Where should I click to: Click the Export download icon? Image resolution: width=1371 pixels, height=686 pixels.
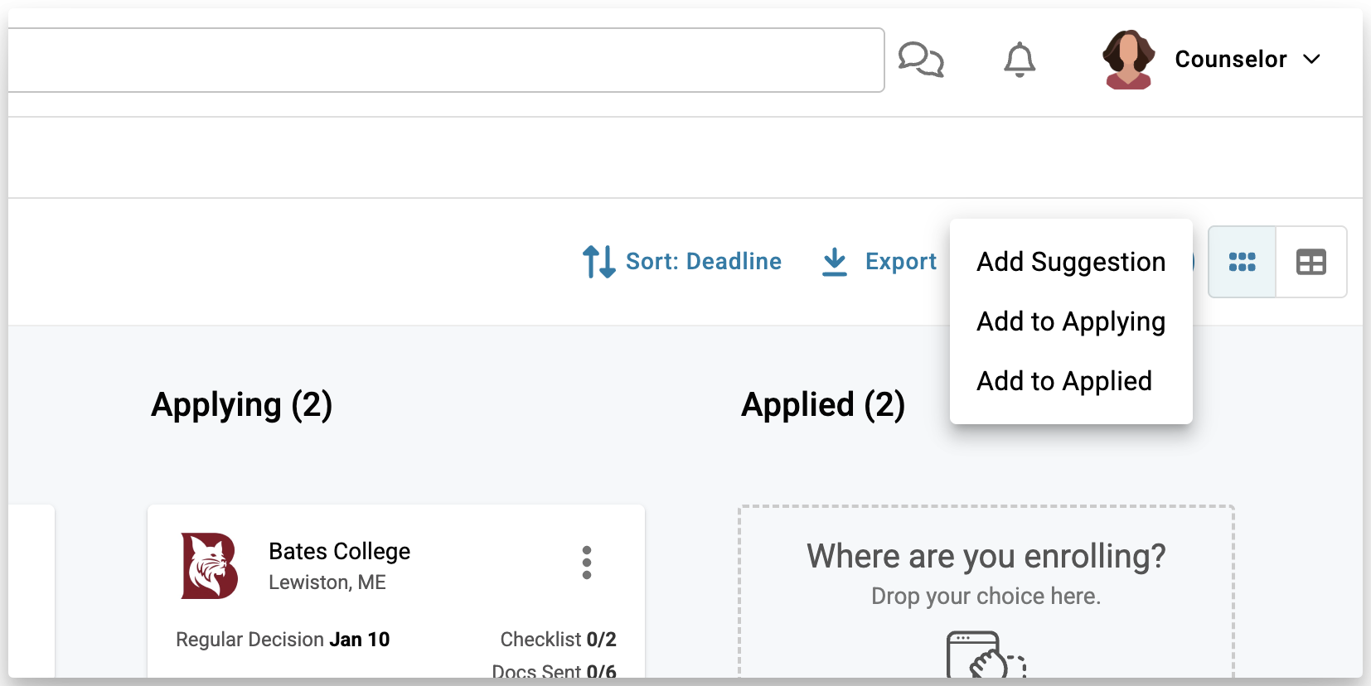point(835,262)
